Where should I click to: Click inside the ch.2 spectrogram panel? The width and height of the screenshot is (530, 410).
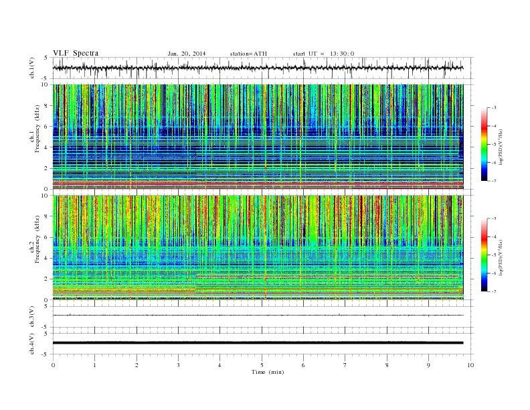point(258,247)
